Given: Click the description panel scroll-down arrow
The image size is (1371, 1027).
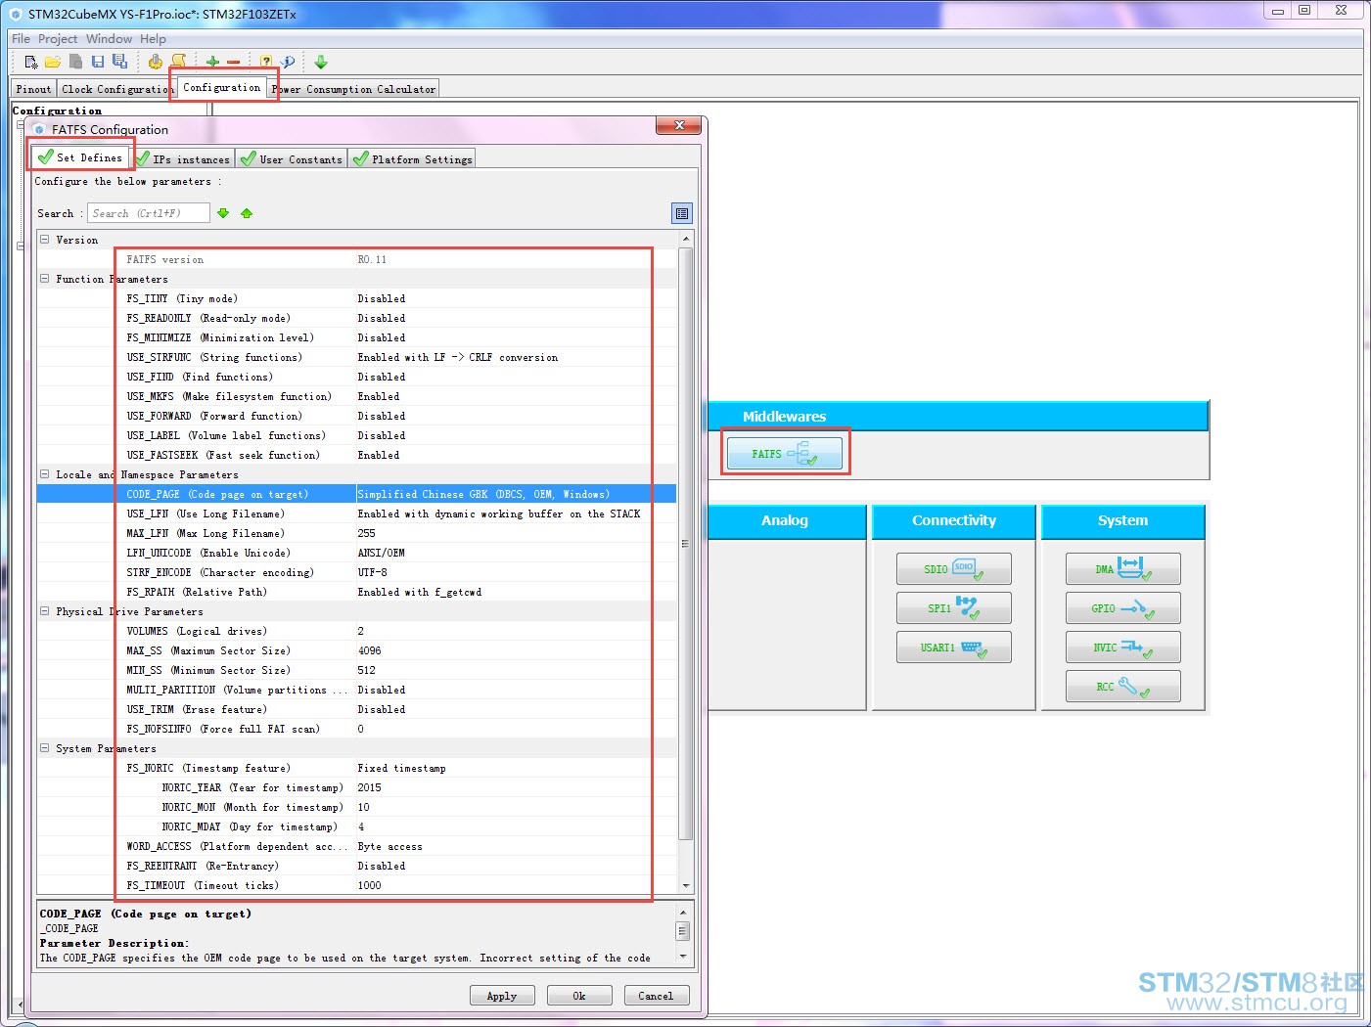Looking at the screenshot, I should pos(683,956).
